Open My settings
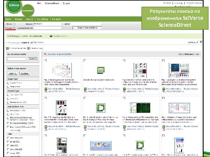 [43, 19]
